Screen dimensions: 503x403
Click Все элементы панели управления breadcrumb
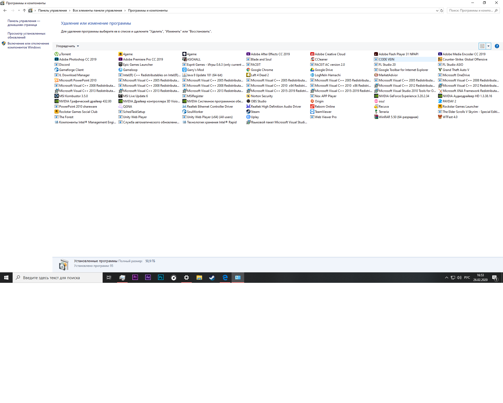[97, 10]
